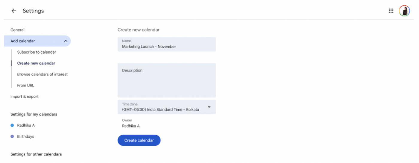Click into the Description text area

167,80
